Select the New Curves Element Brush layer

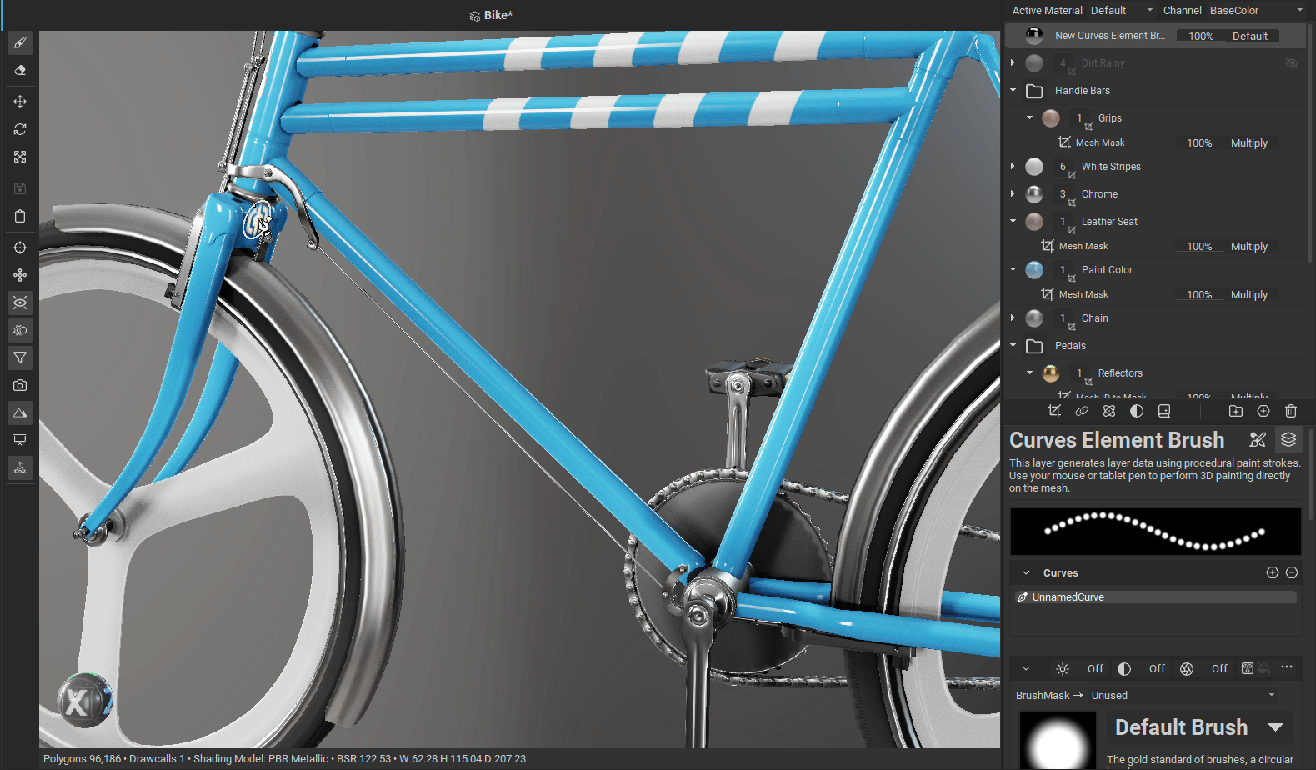pos(1109,36)
